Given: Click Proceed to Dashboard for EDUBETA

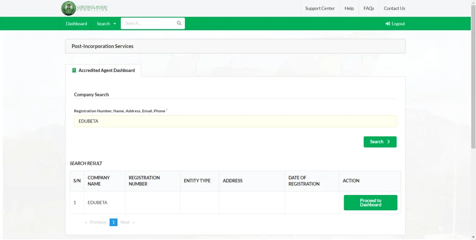Looking at the screenshot, I should click(370, 203).
